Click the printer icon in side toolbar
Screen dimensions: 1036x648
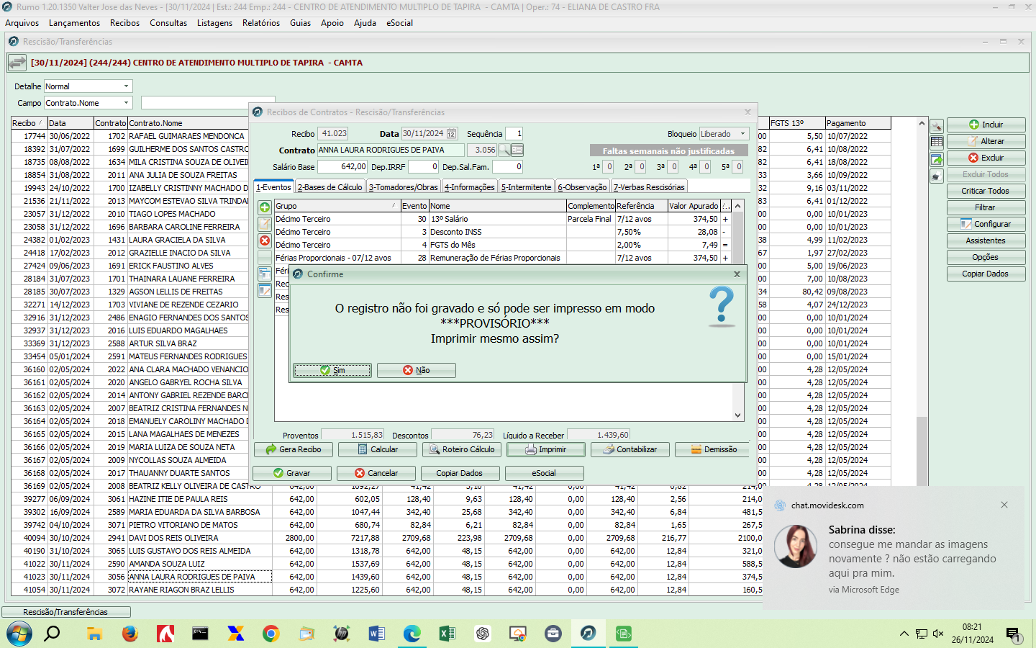click(937, 176)
